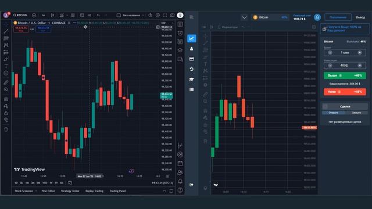The width and height of the screenshot is (372, 209).
Task: Toggle the layout setup square in TradingView
Action: click(x=119, y=15)
